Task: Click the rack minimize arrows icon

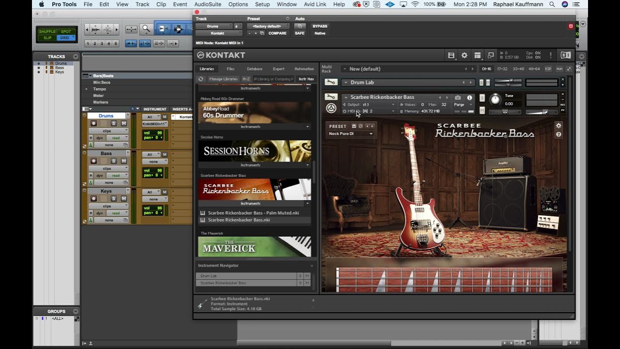Action: [569, 69]
